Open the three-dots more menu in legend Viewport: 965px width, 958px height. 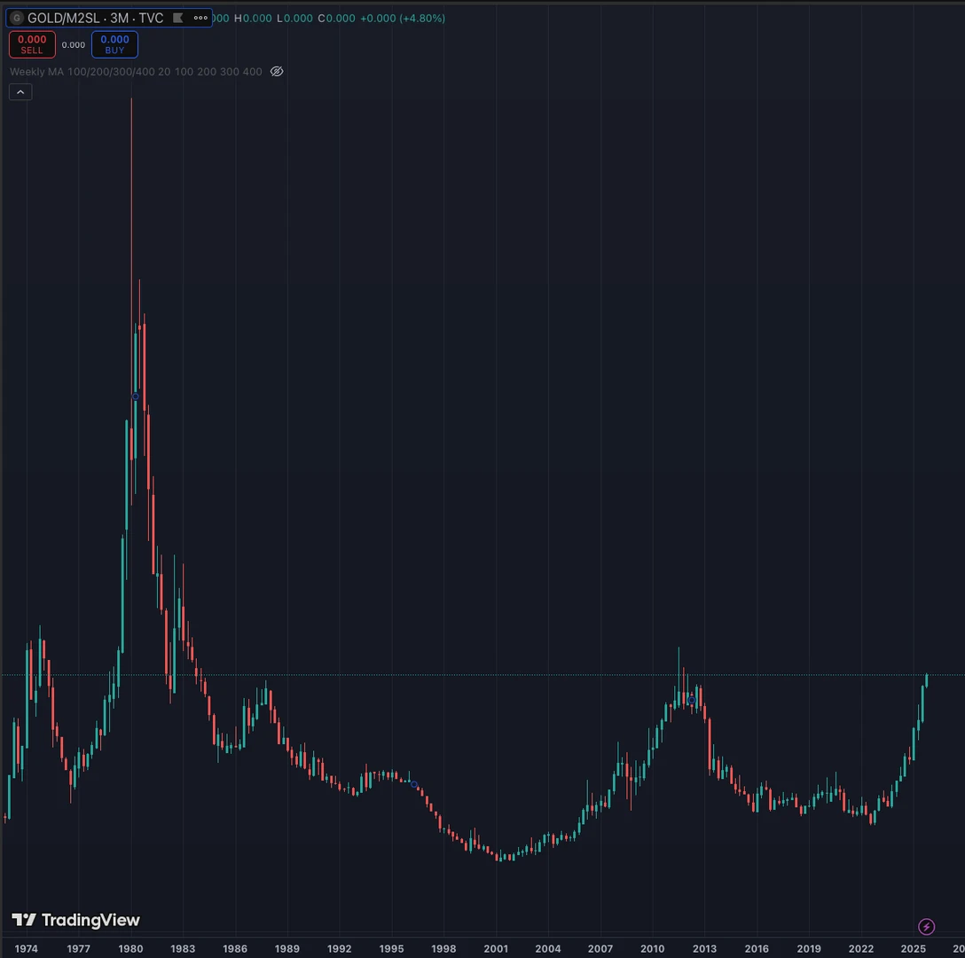(x=200, y=18)
